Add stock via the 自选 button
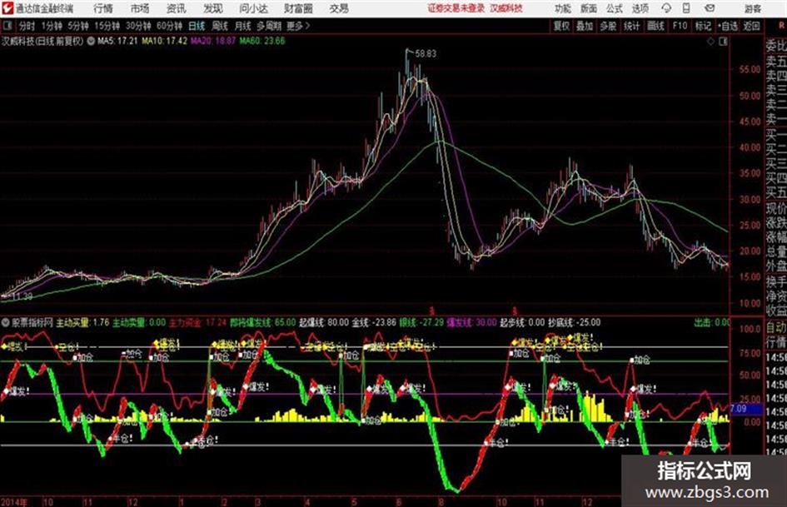 [x=728, y=26]
